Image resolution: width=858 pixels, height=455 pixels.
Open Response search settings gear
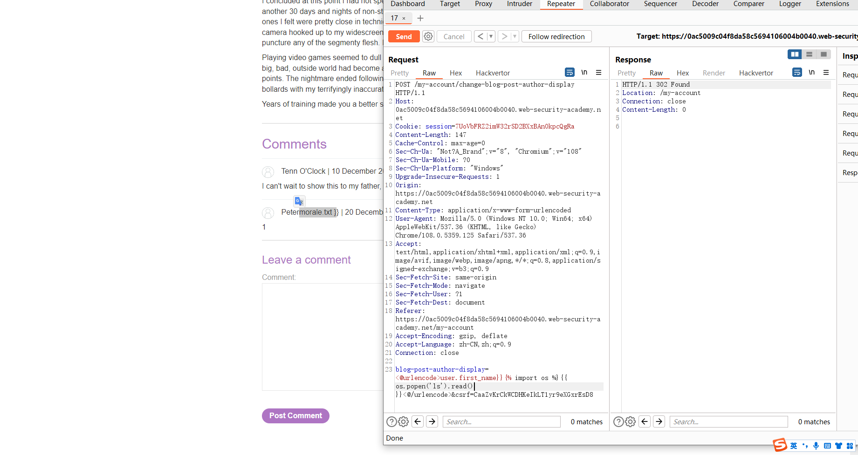click(x=631, y=421)
